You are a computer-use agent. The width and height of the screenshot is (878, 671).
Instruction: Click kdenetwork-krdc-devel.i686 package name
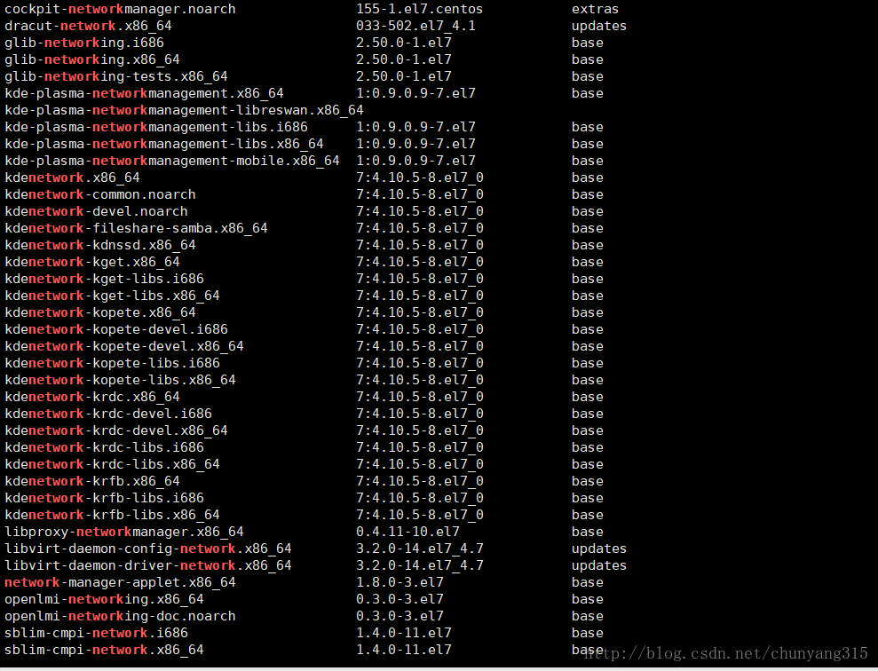(x=107, y=414)
